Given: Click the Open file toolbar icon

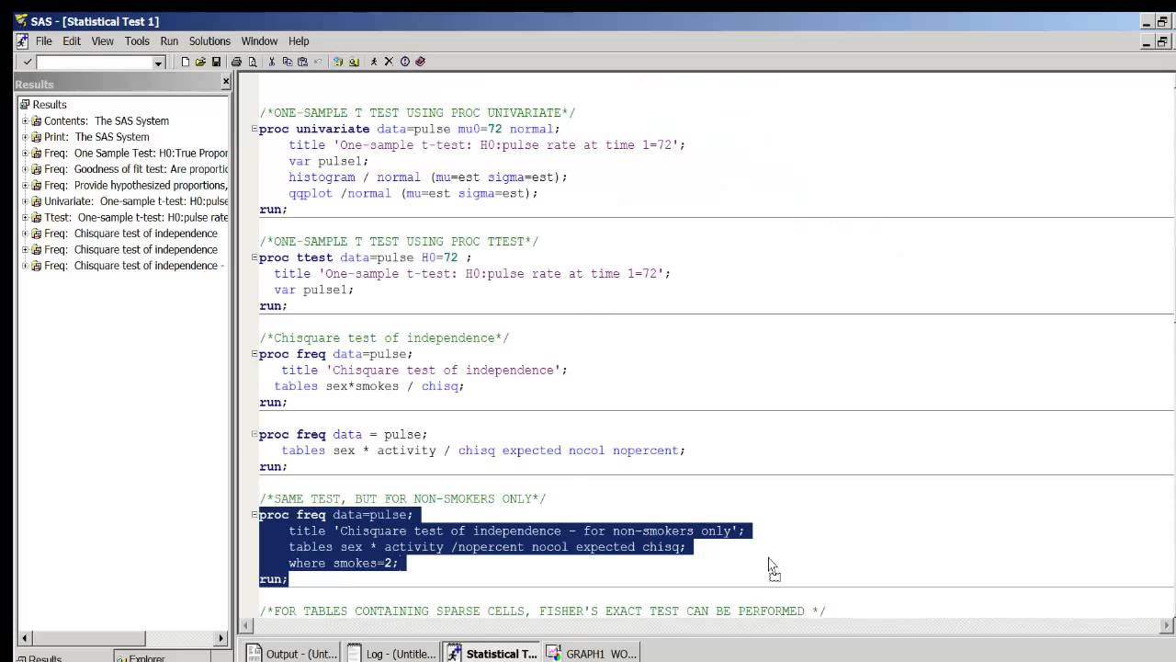Looking at the screenshot, I should (x=200, y=62).
